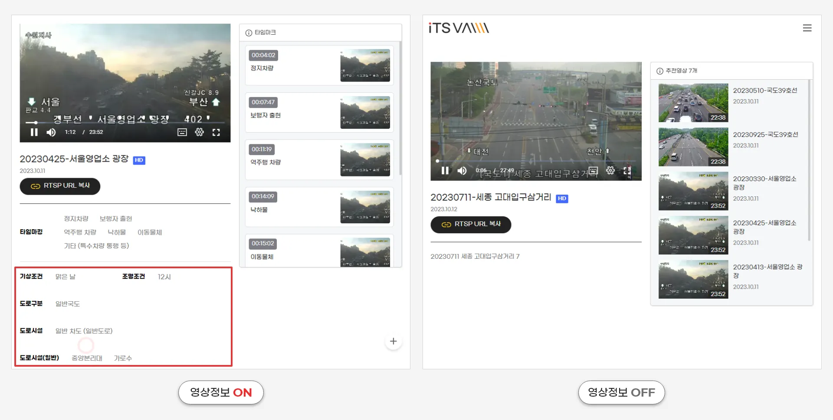Seek on the 서울영업소 광장 video progress bar
Image resolution: width=833 pixels, height=420 pixels.
pos(125,123)
